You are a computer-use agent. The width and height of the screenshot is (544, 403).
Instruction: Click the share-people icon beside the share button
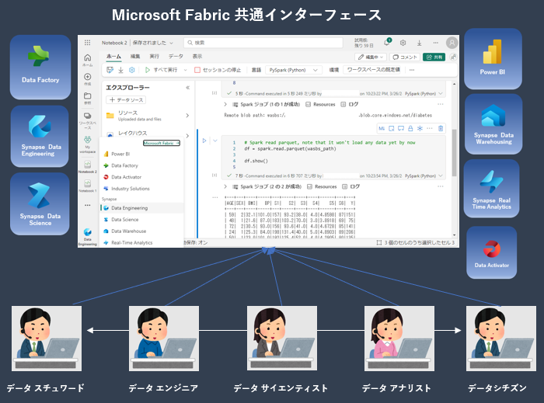point(453,57)
